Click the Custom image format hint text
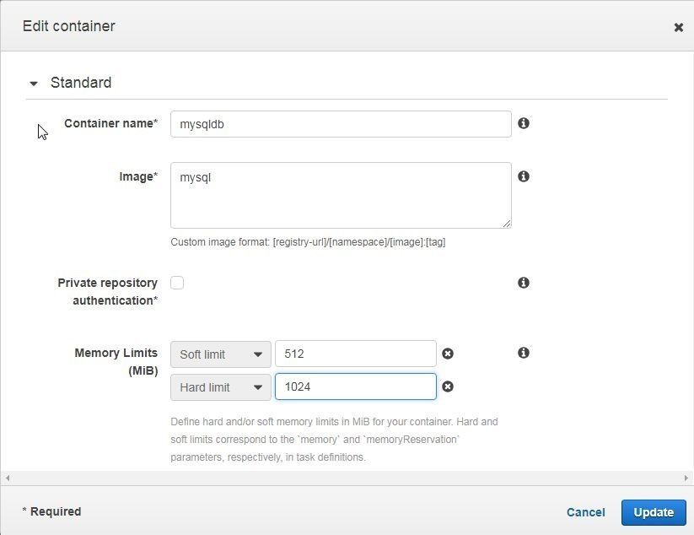694x535 pixels. coord(308,242)
